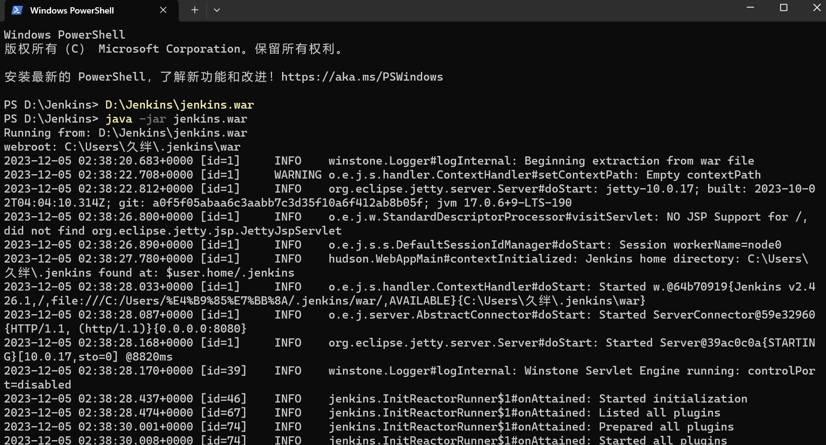Click timestamp "2023-12-05 02:38:30.001+0000"

99,427
